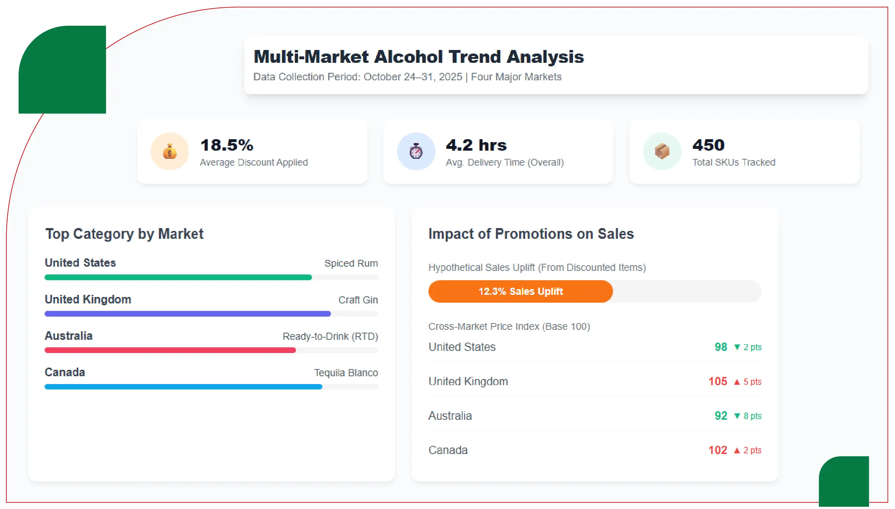Click the orange 12.3% Sales Uplift bar
The width and height of the screenshot is (895, 509).
click(x=520, y=291)
